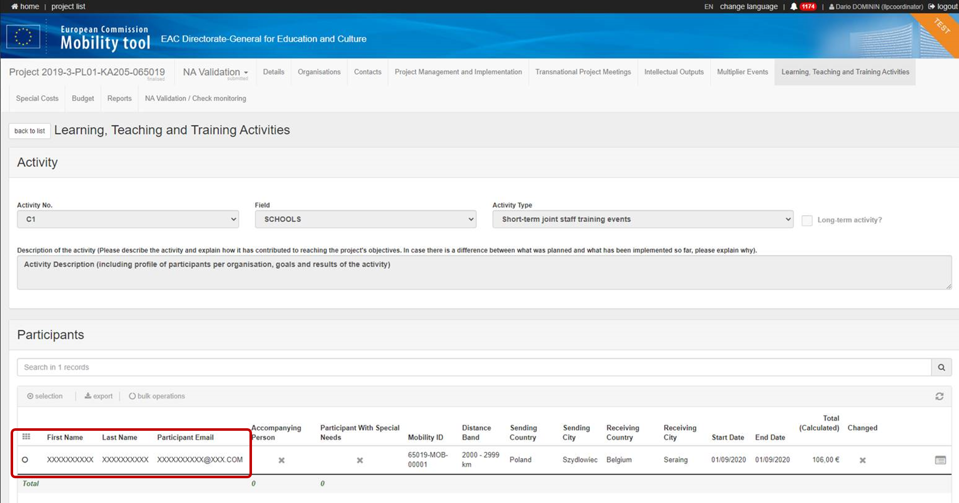Toggle Long-term activity checkbox
Screen dimensions: 959x503
807,220
